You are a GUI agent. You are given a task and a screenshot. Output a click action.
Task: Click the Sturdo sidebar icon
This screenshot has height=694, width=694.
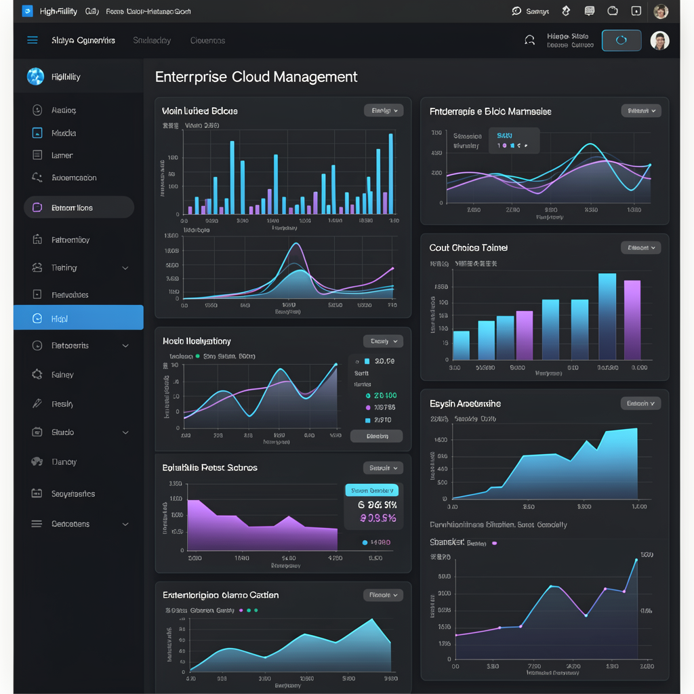click(37, 432)
